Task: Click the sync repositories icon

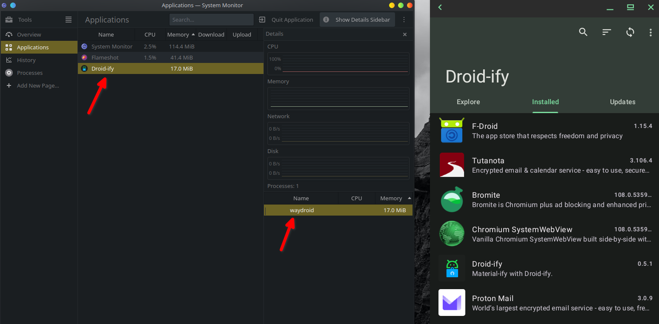Action: pos(630,32)
